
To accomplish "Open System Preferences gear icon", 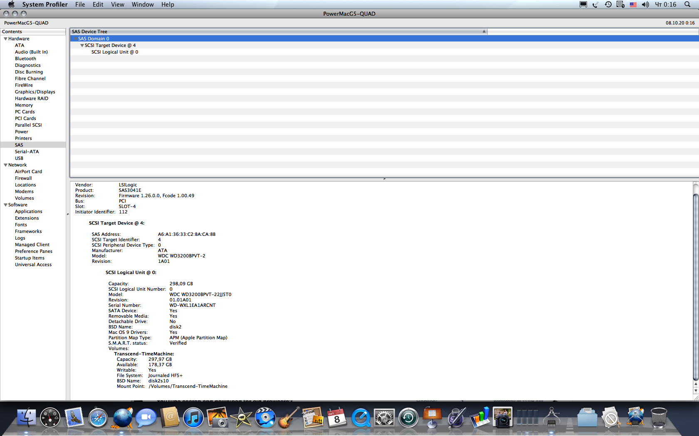I will click(x=384, y=417).
